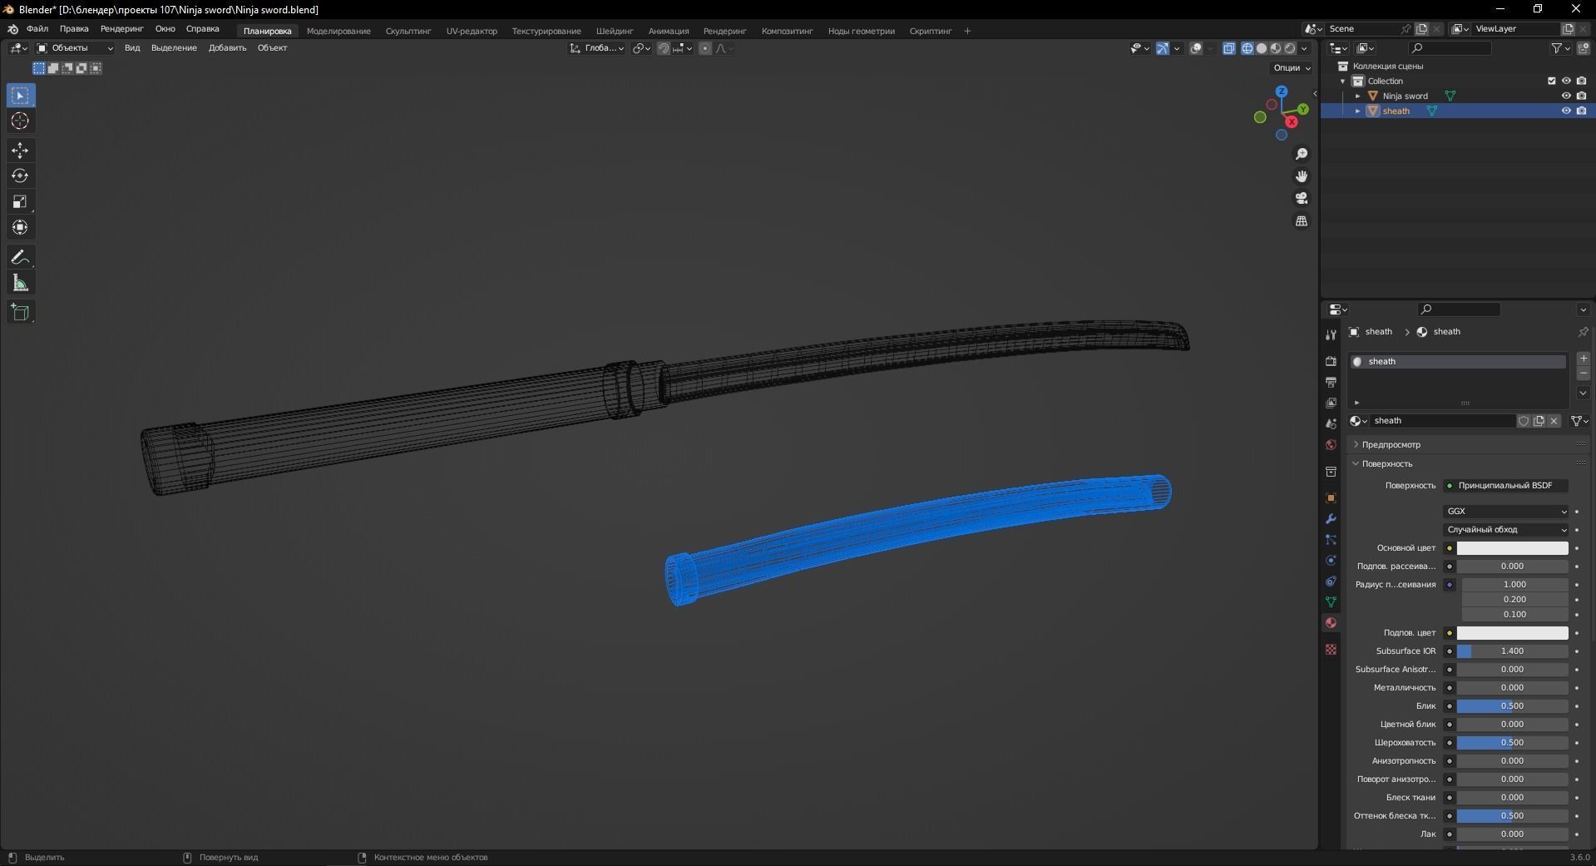Expand Ninja sword tree item arrow
This screenshot has width=1596, height=866.
point(1358,96)
